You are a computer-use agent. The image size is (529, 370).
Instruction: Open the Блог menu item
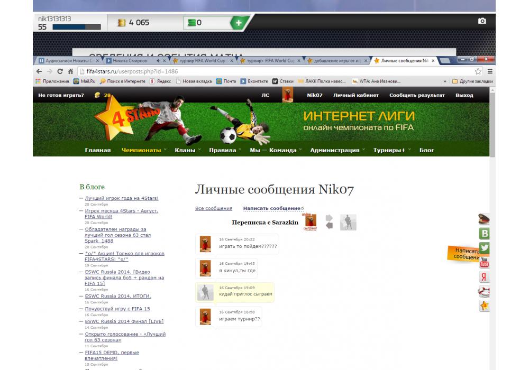click(426, 150)
